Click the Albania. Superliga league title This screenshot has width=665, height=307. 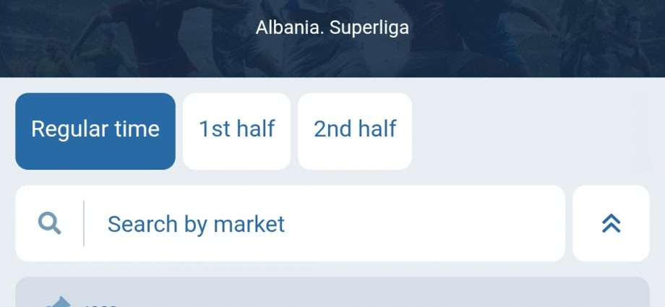tap(332, 27)
